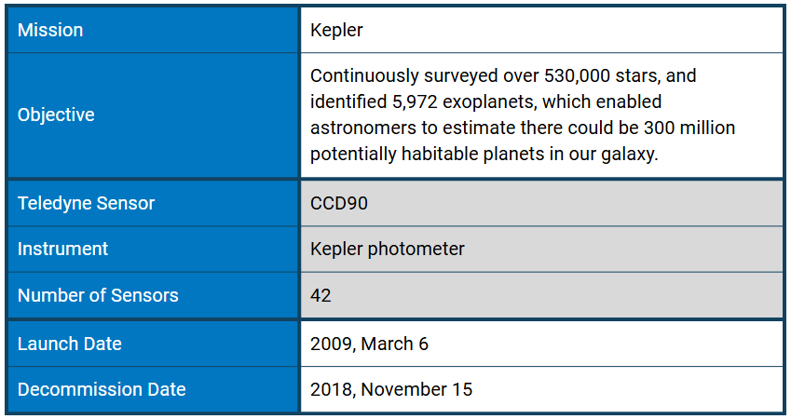Click the CCD90 sensor value

pyautogui.click(x=338, y=203)
